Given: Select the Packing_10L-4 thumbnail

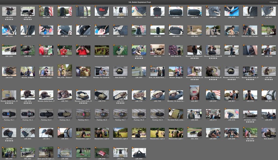Looking at the screenshot, I should pyautogui.click(x=65, y=114).
